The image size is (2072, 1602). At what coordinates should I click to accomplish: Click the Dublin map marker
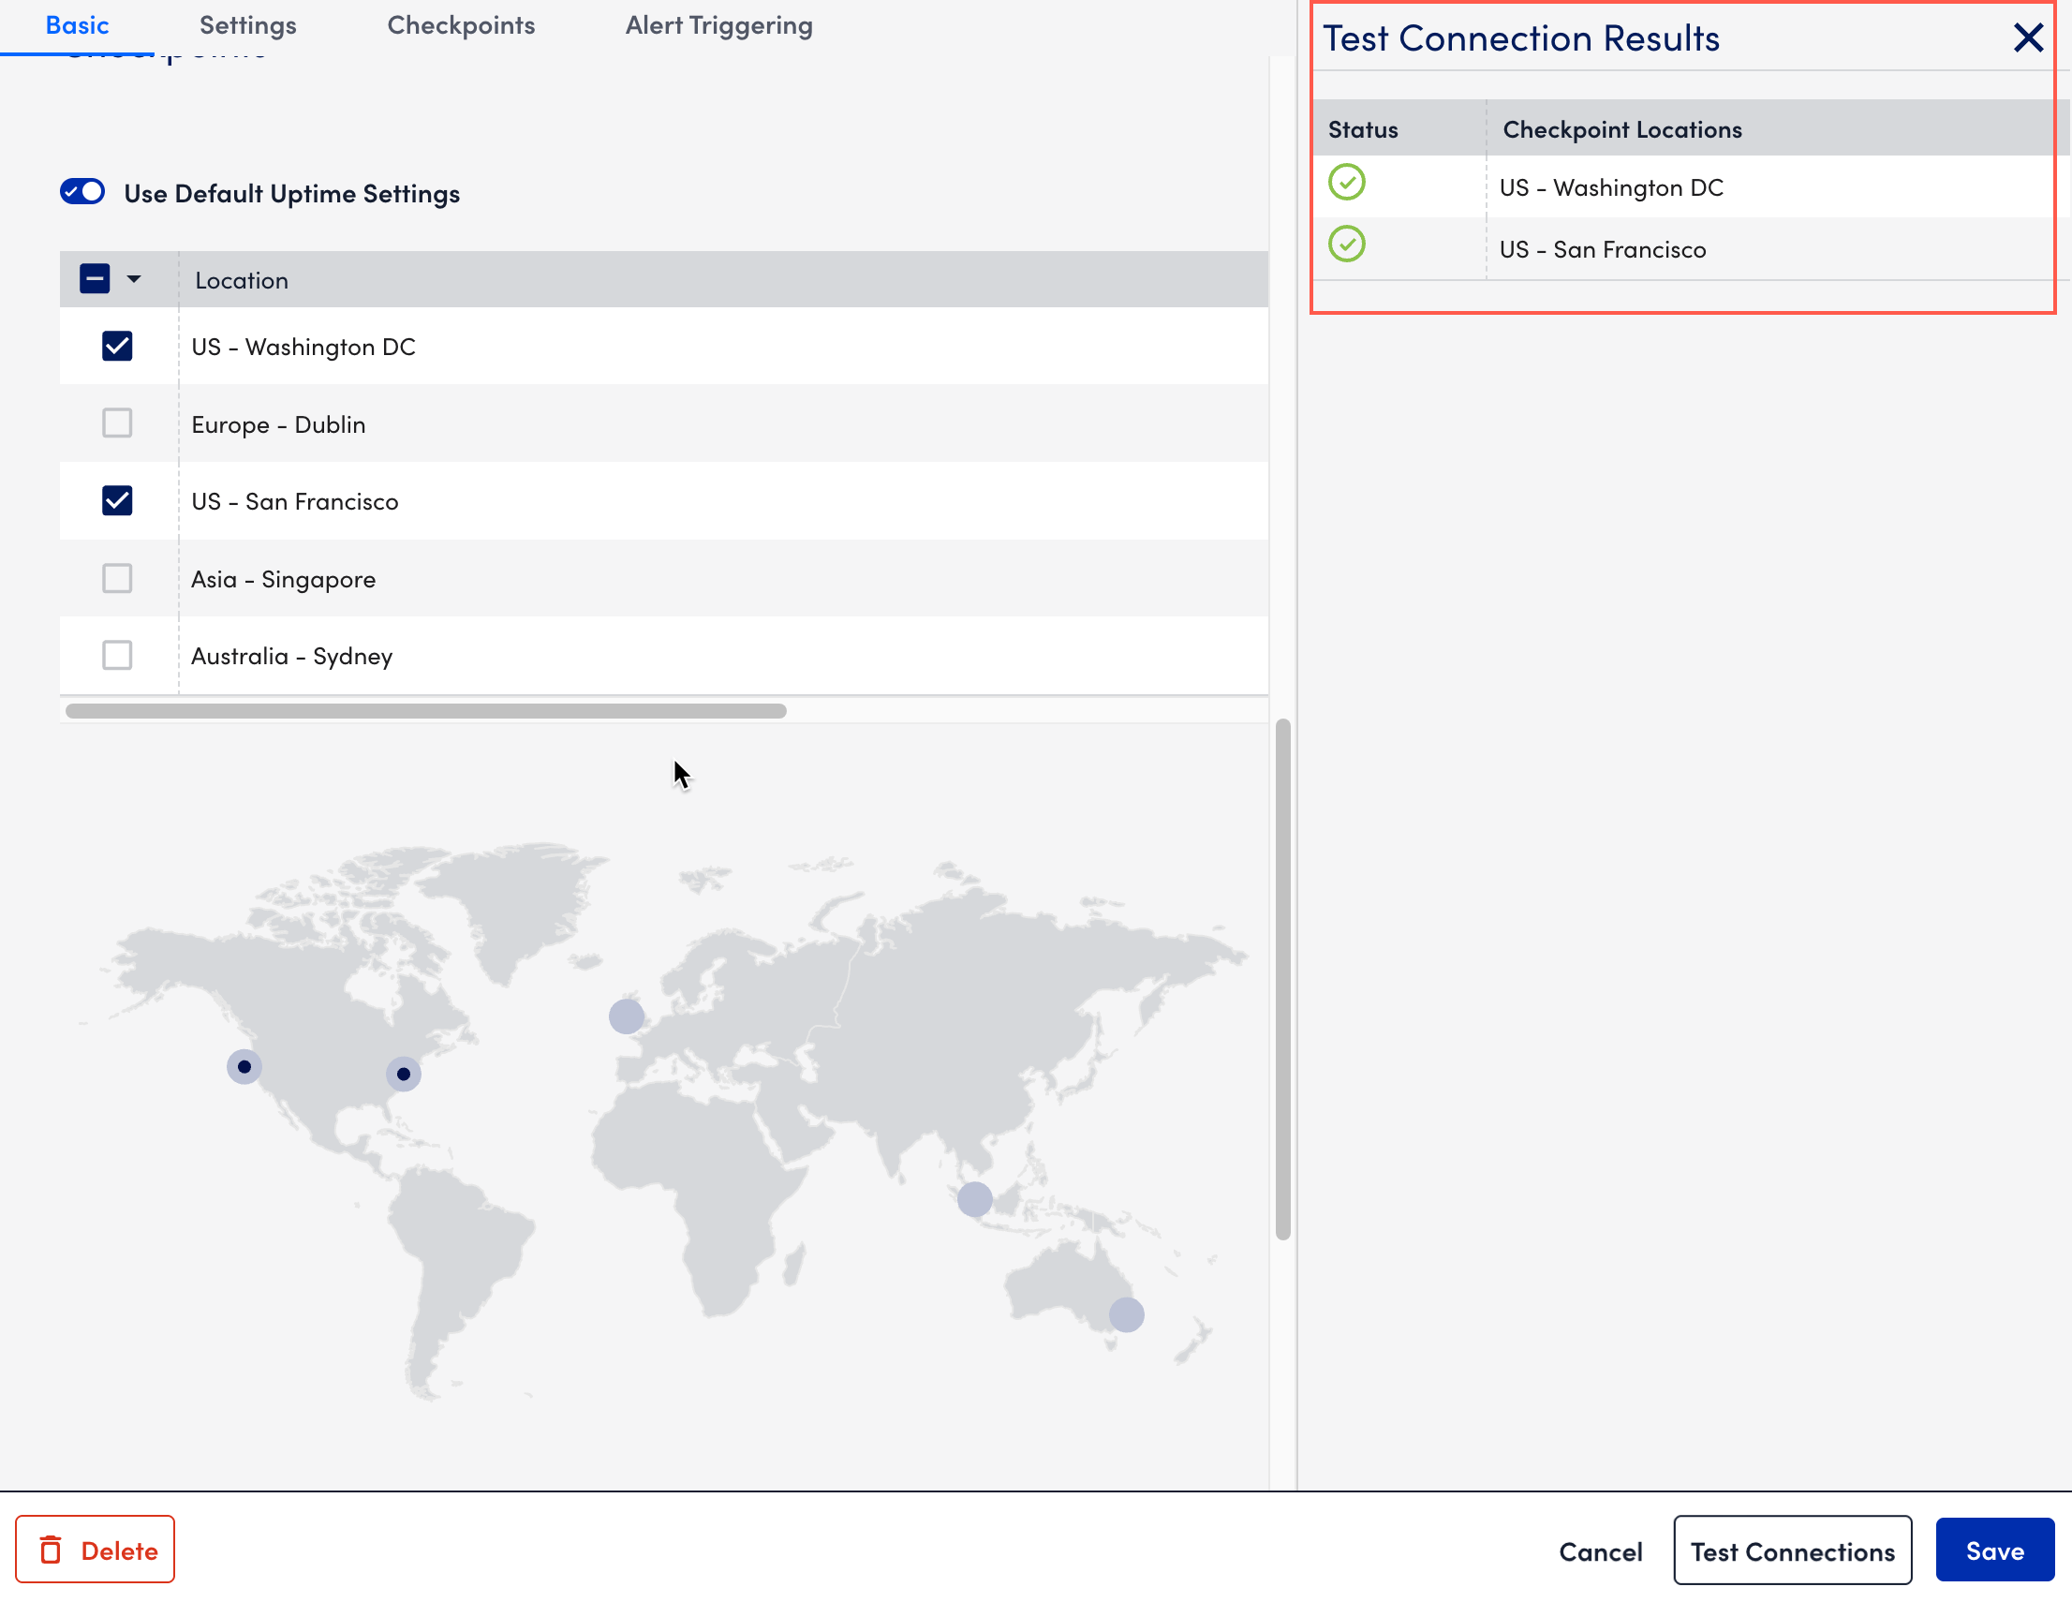point(626,1016)
